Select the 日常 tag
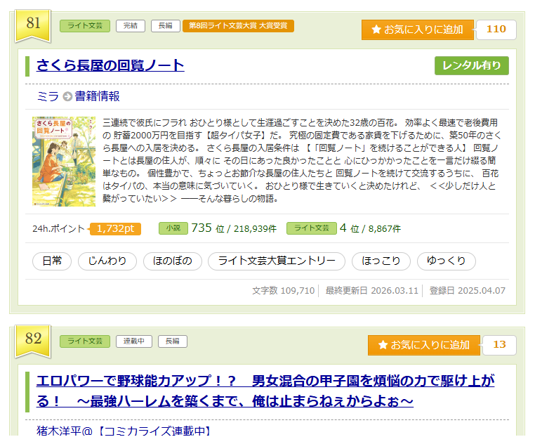This screenshot has height=437, width=535. tap(52, 261)
